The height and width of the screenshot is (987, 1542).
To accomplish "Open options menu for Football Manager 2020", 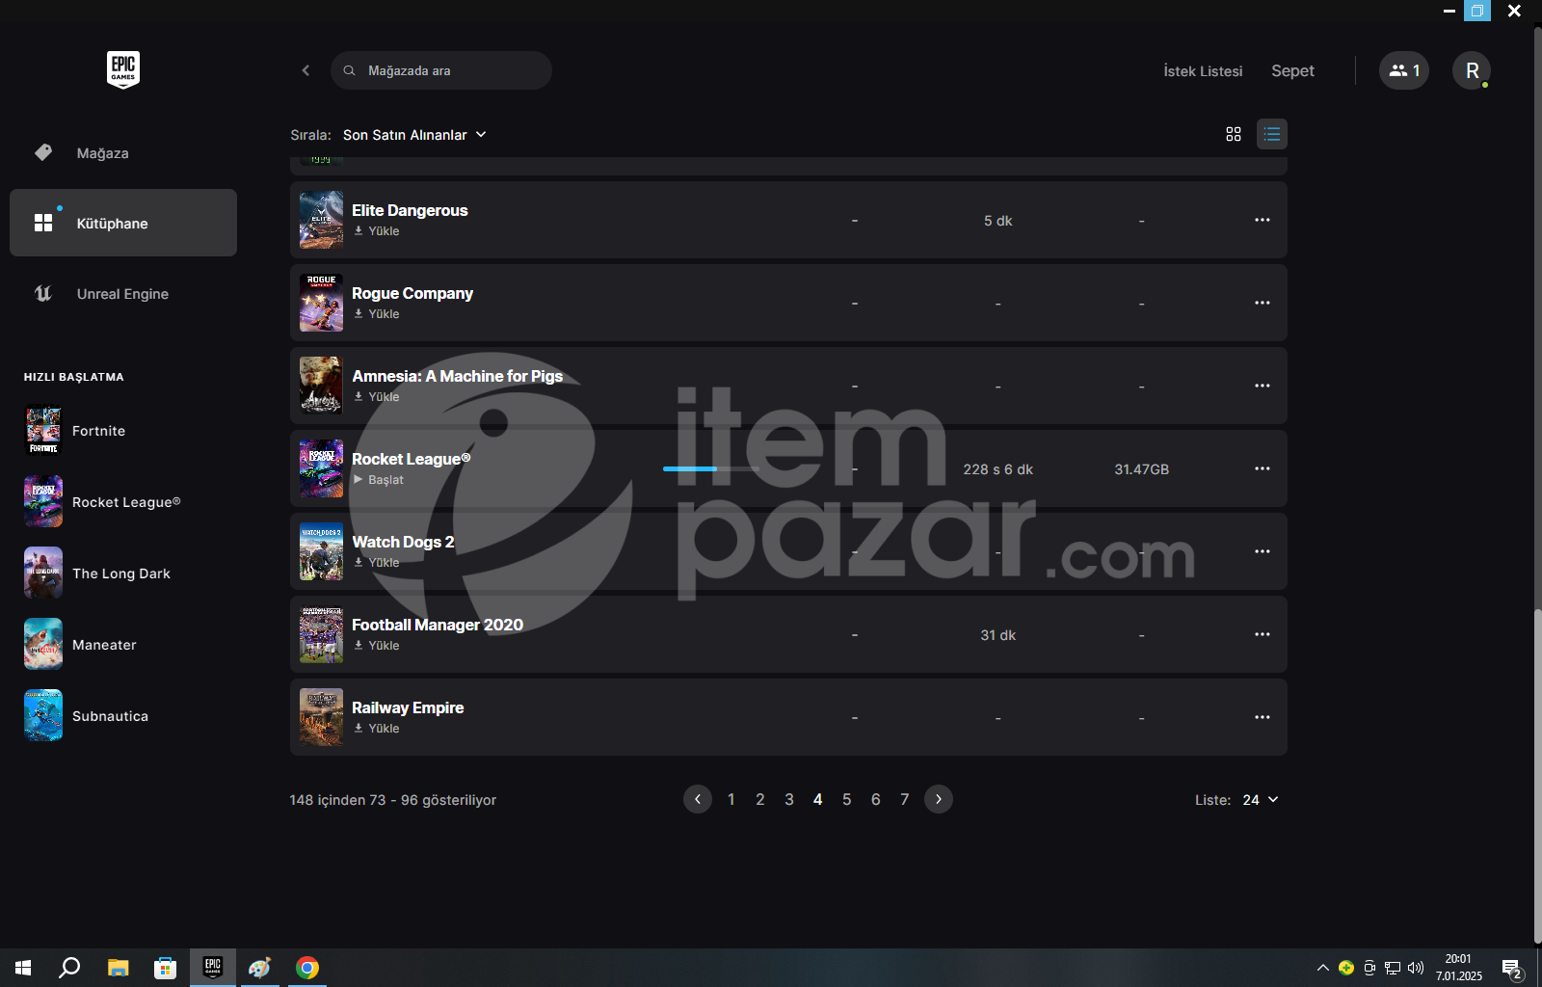I will point(1263,634).
